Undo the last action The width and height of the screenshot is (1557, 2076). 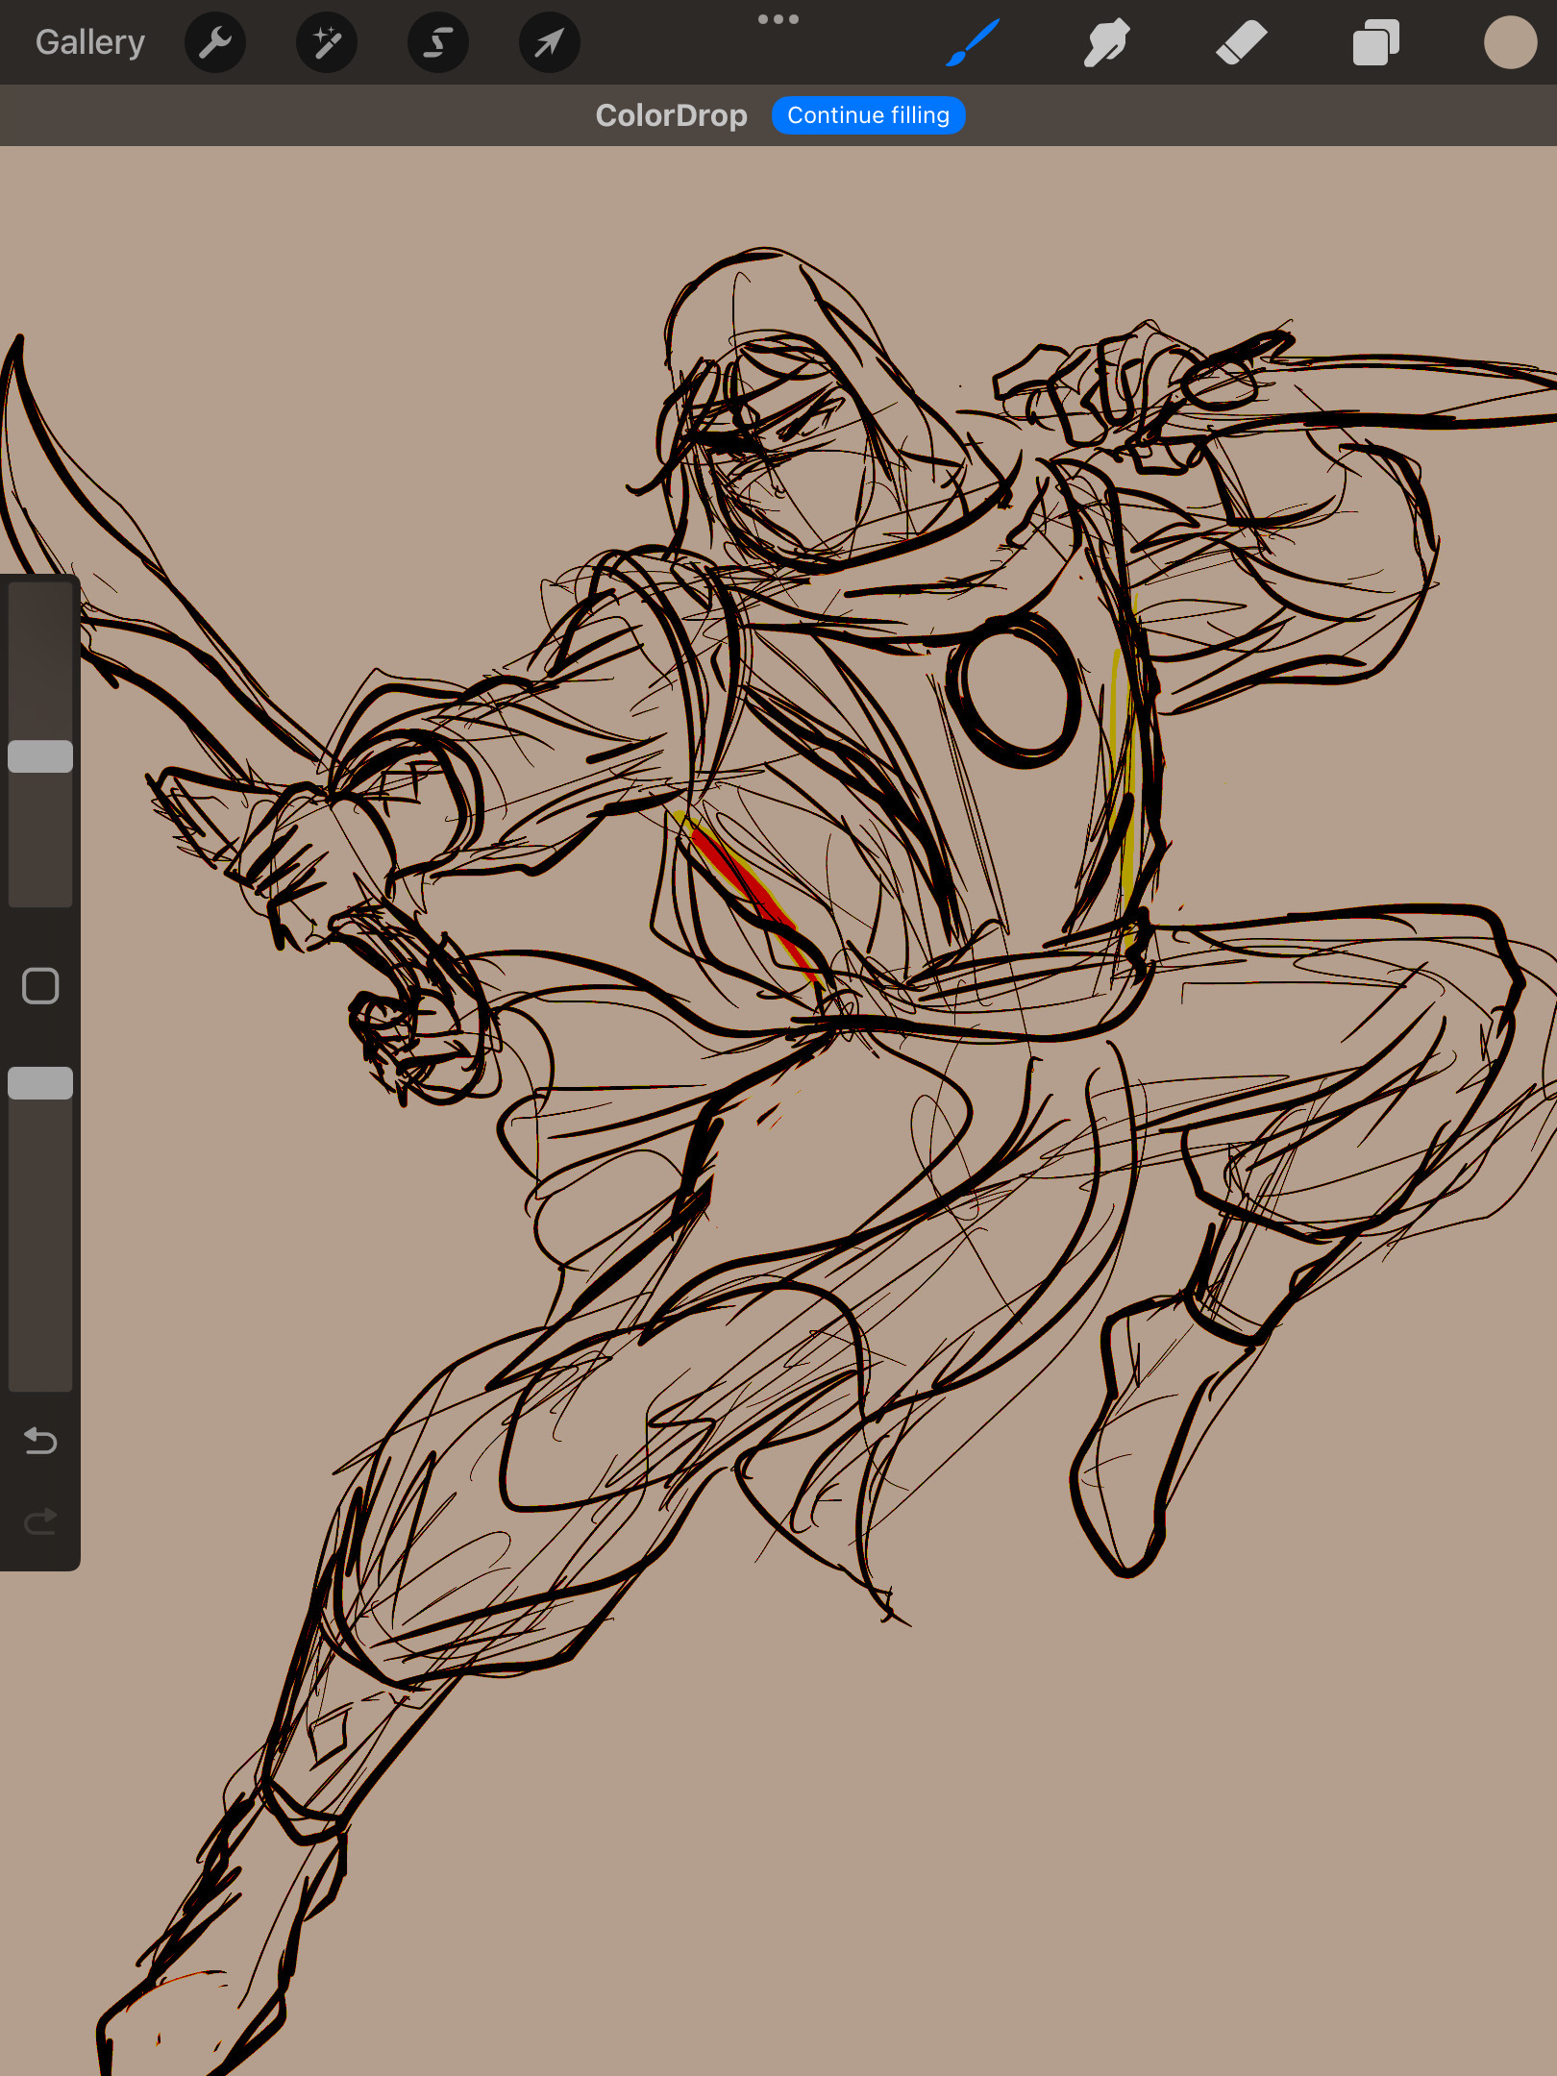coord(40,1441)
